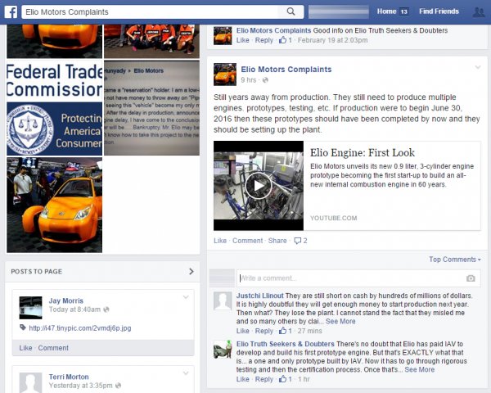Open Elio Motors Complaints page name on post
The image size is (491, 393).
click(x=286, y=70)
